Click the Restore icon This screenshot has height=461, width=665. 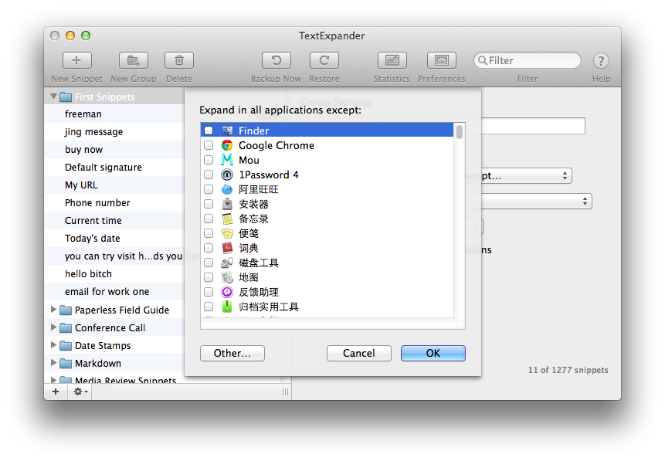324,60
